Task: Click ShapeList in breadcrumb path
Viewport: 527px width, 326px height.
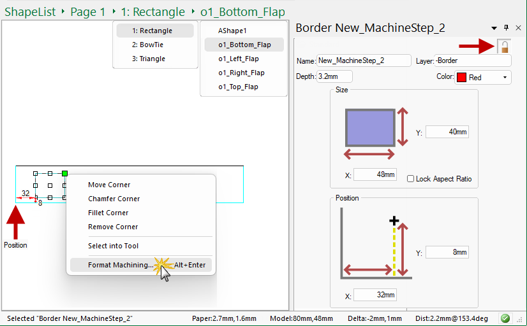Action: pos(30,11)
